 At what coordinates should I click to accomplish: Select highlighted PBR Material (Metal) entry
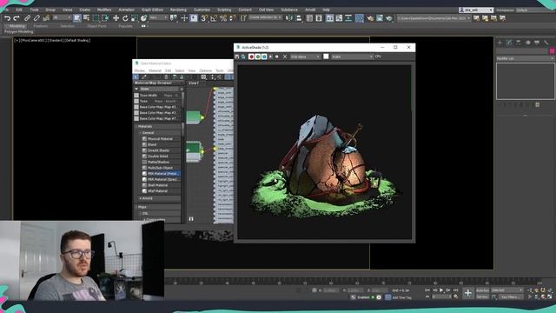pyautogui.click(x=162, y=174)
